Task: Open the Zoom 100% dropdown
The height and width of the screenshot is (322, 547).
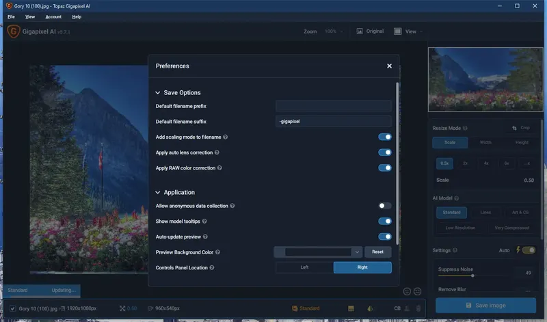Action: coord(334,31)
